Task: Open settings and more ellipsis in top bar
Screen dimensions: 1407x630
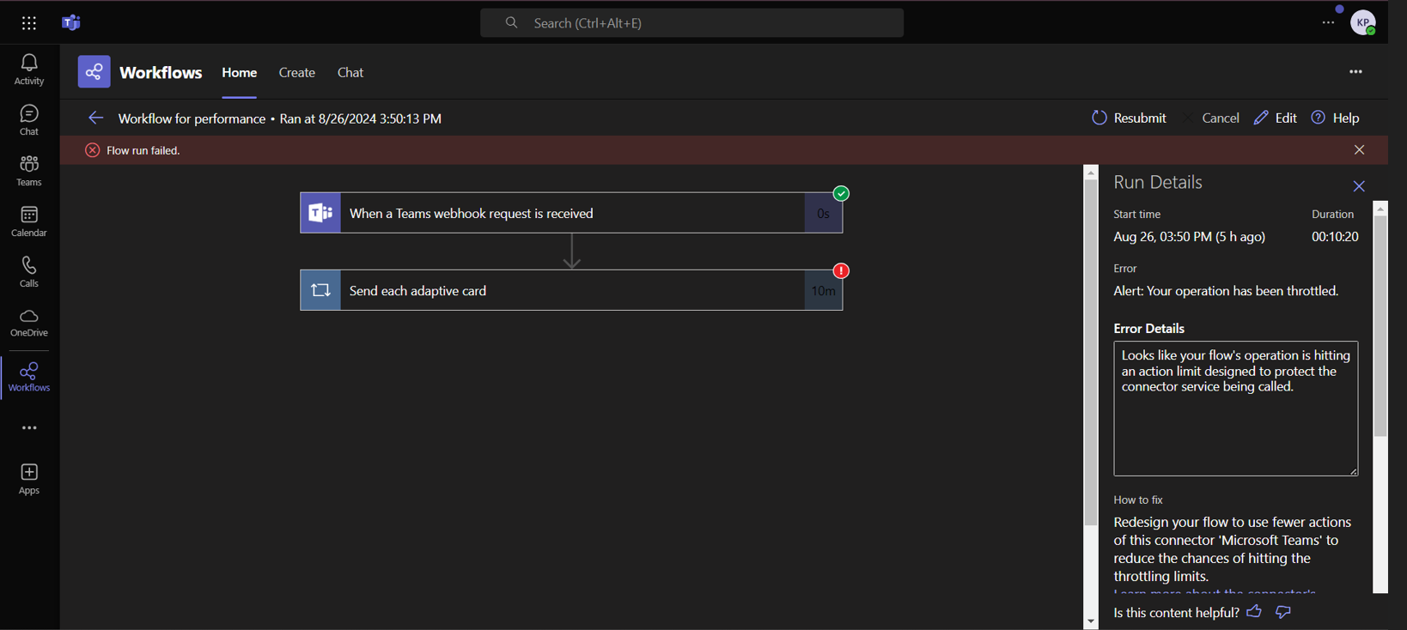Action: pos(1329,23)
